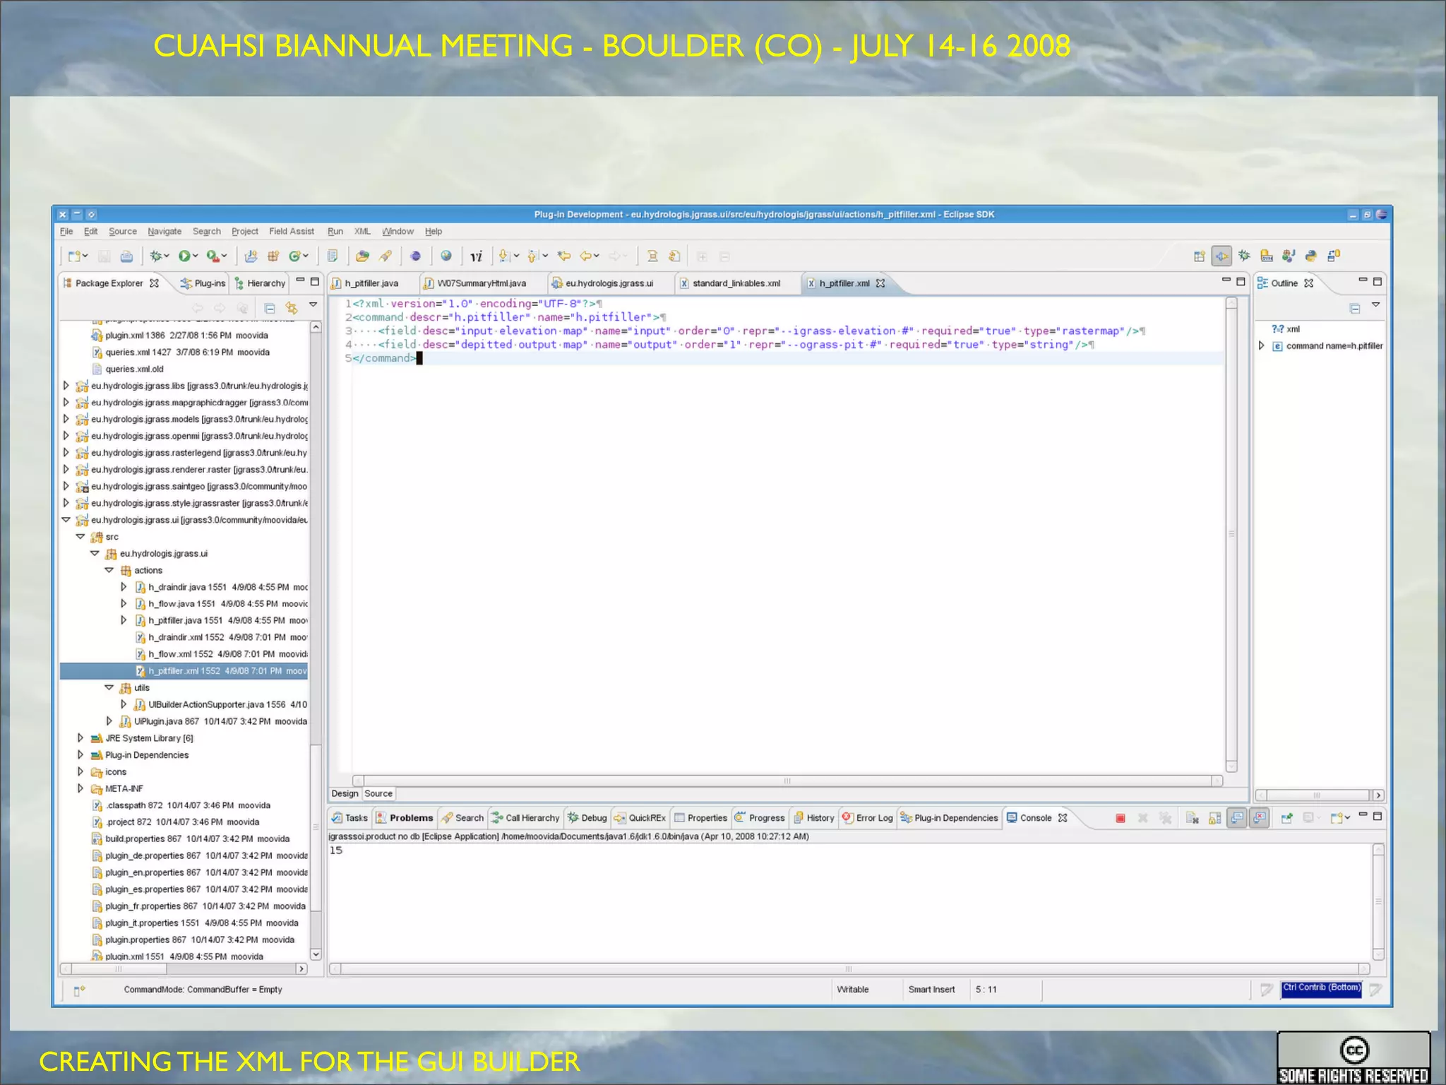Collapse the actions package folder
Viewport: 1446px width, 1085px height.
tap(109, 570)
